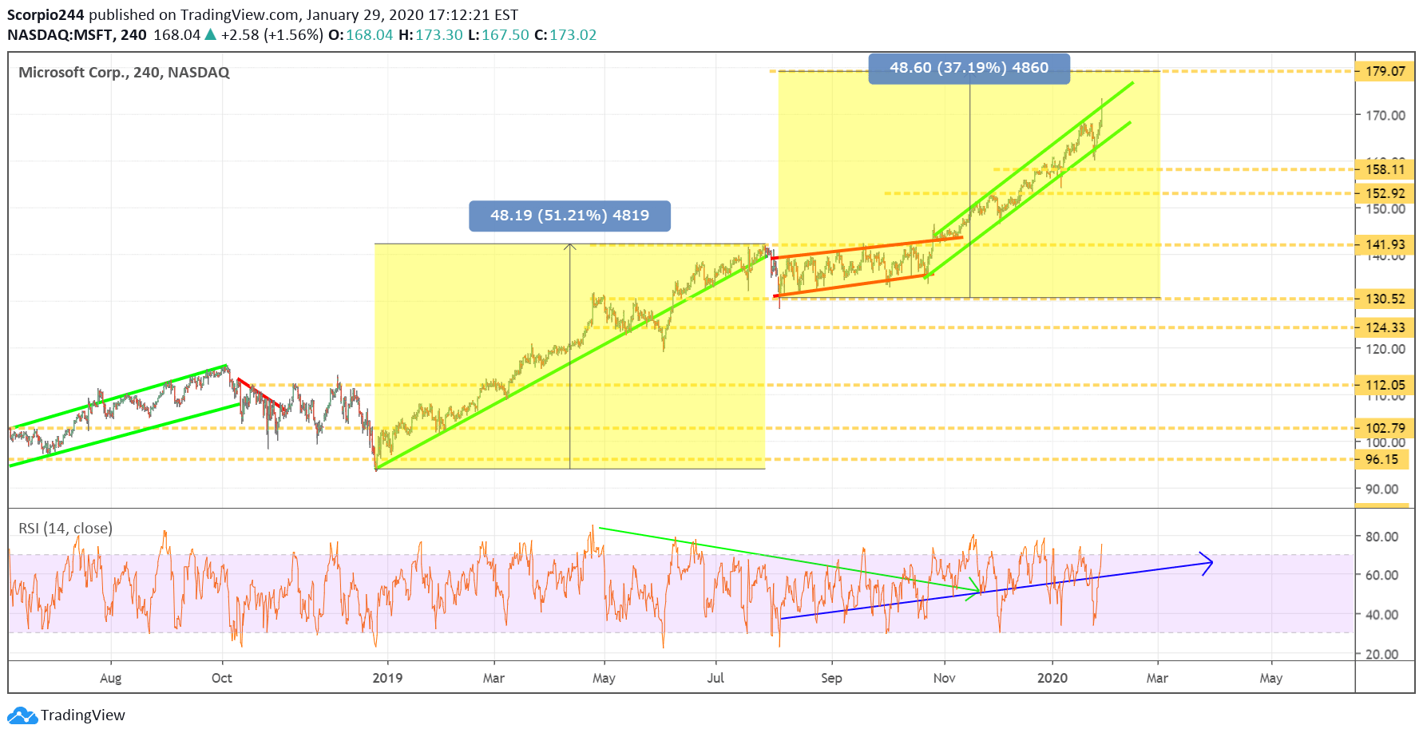
Task: Click the RSI 60.00 axis label
Action: (x=1381, y=575)
